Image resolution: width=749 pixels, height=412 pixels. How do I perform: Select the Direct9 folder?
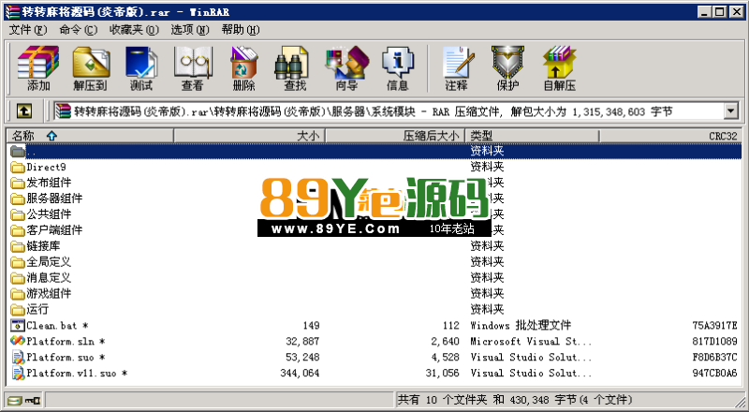(x=46, y=167)
